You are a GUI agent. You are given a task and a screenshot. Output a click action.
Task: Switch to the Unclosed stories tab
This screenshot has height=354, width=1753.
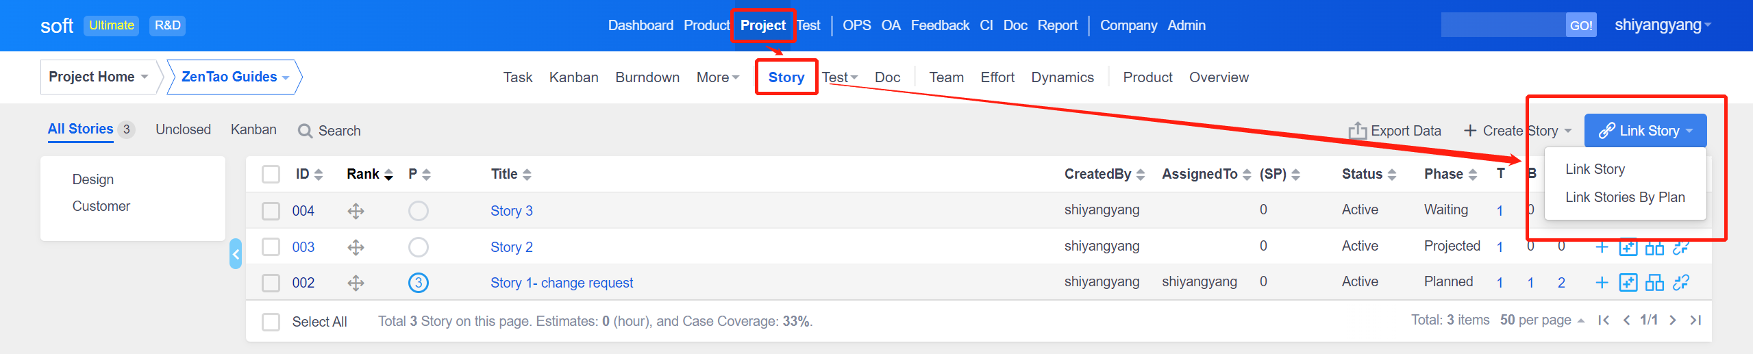pyautogui.click(x=183, y=129)
